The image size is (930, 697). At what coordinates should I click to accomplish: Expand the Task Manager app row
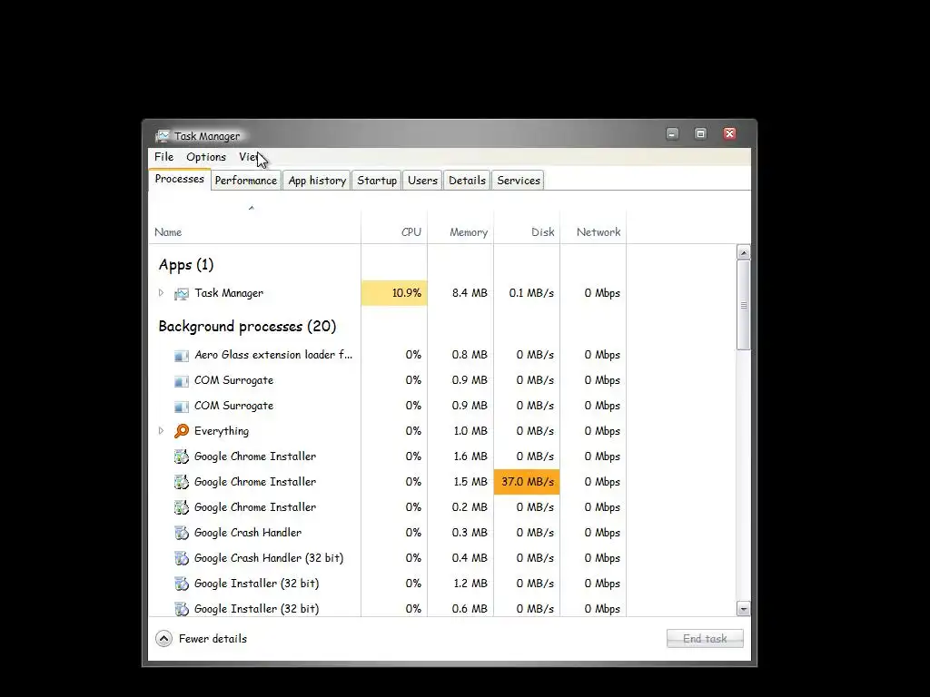point(161,293)
